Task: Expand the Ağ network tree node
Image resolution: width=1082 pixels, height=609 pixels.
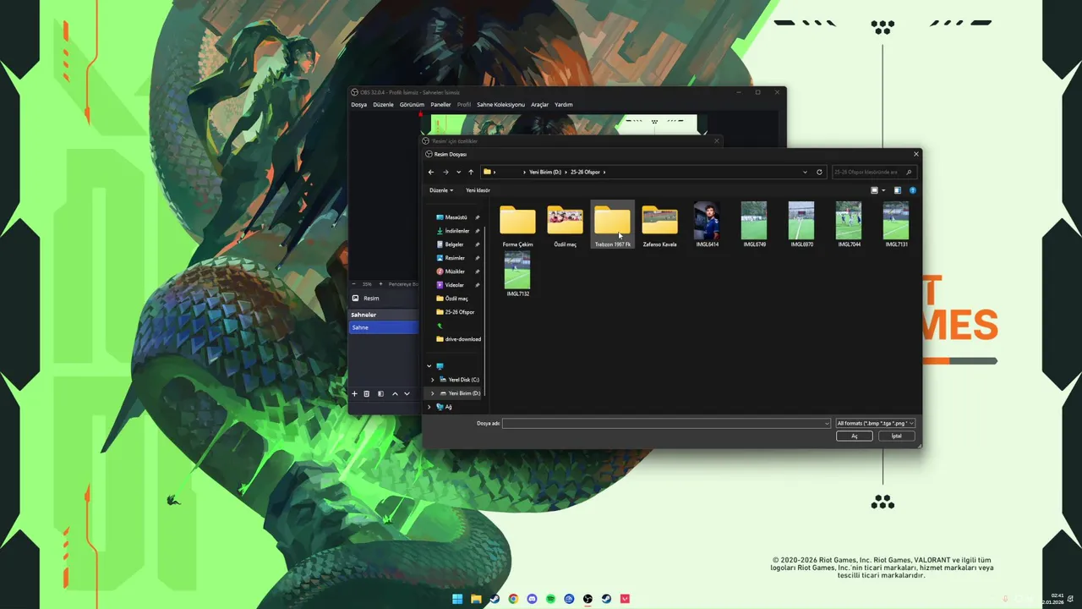Action: pyautogui.click(x=429, y=407)
